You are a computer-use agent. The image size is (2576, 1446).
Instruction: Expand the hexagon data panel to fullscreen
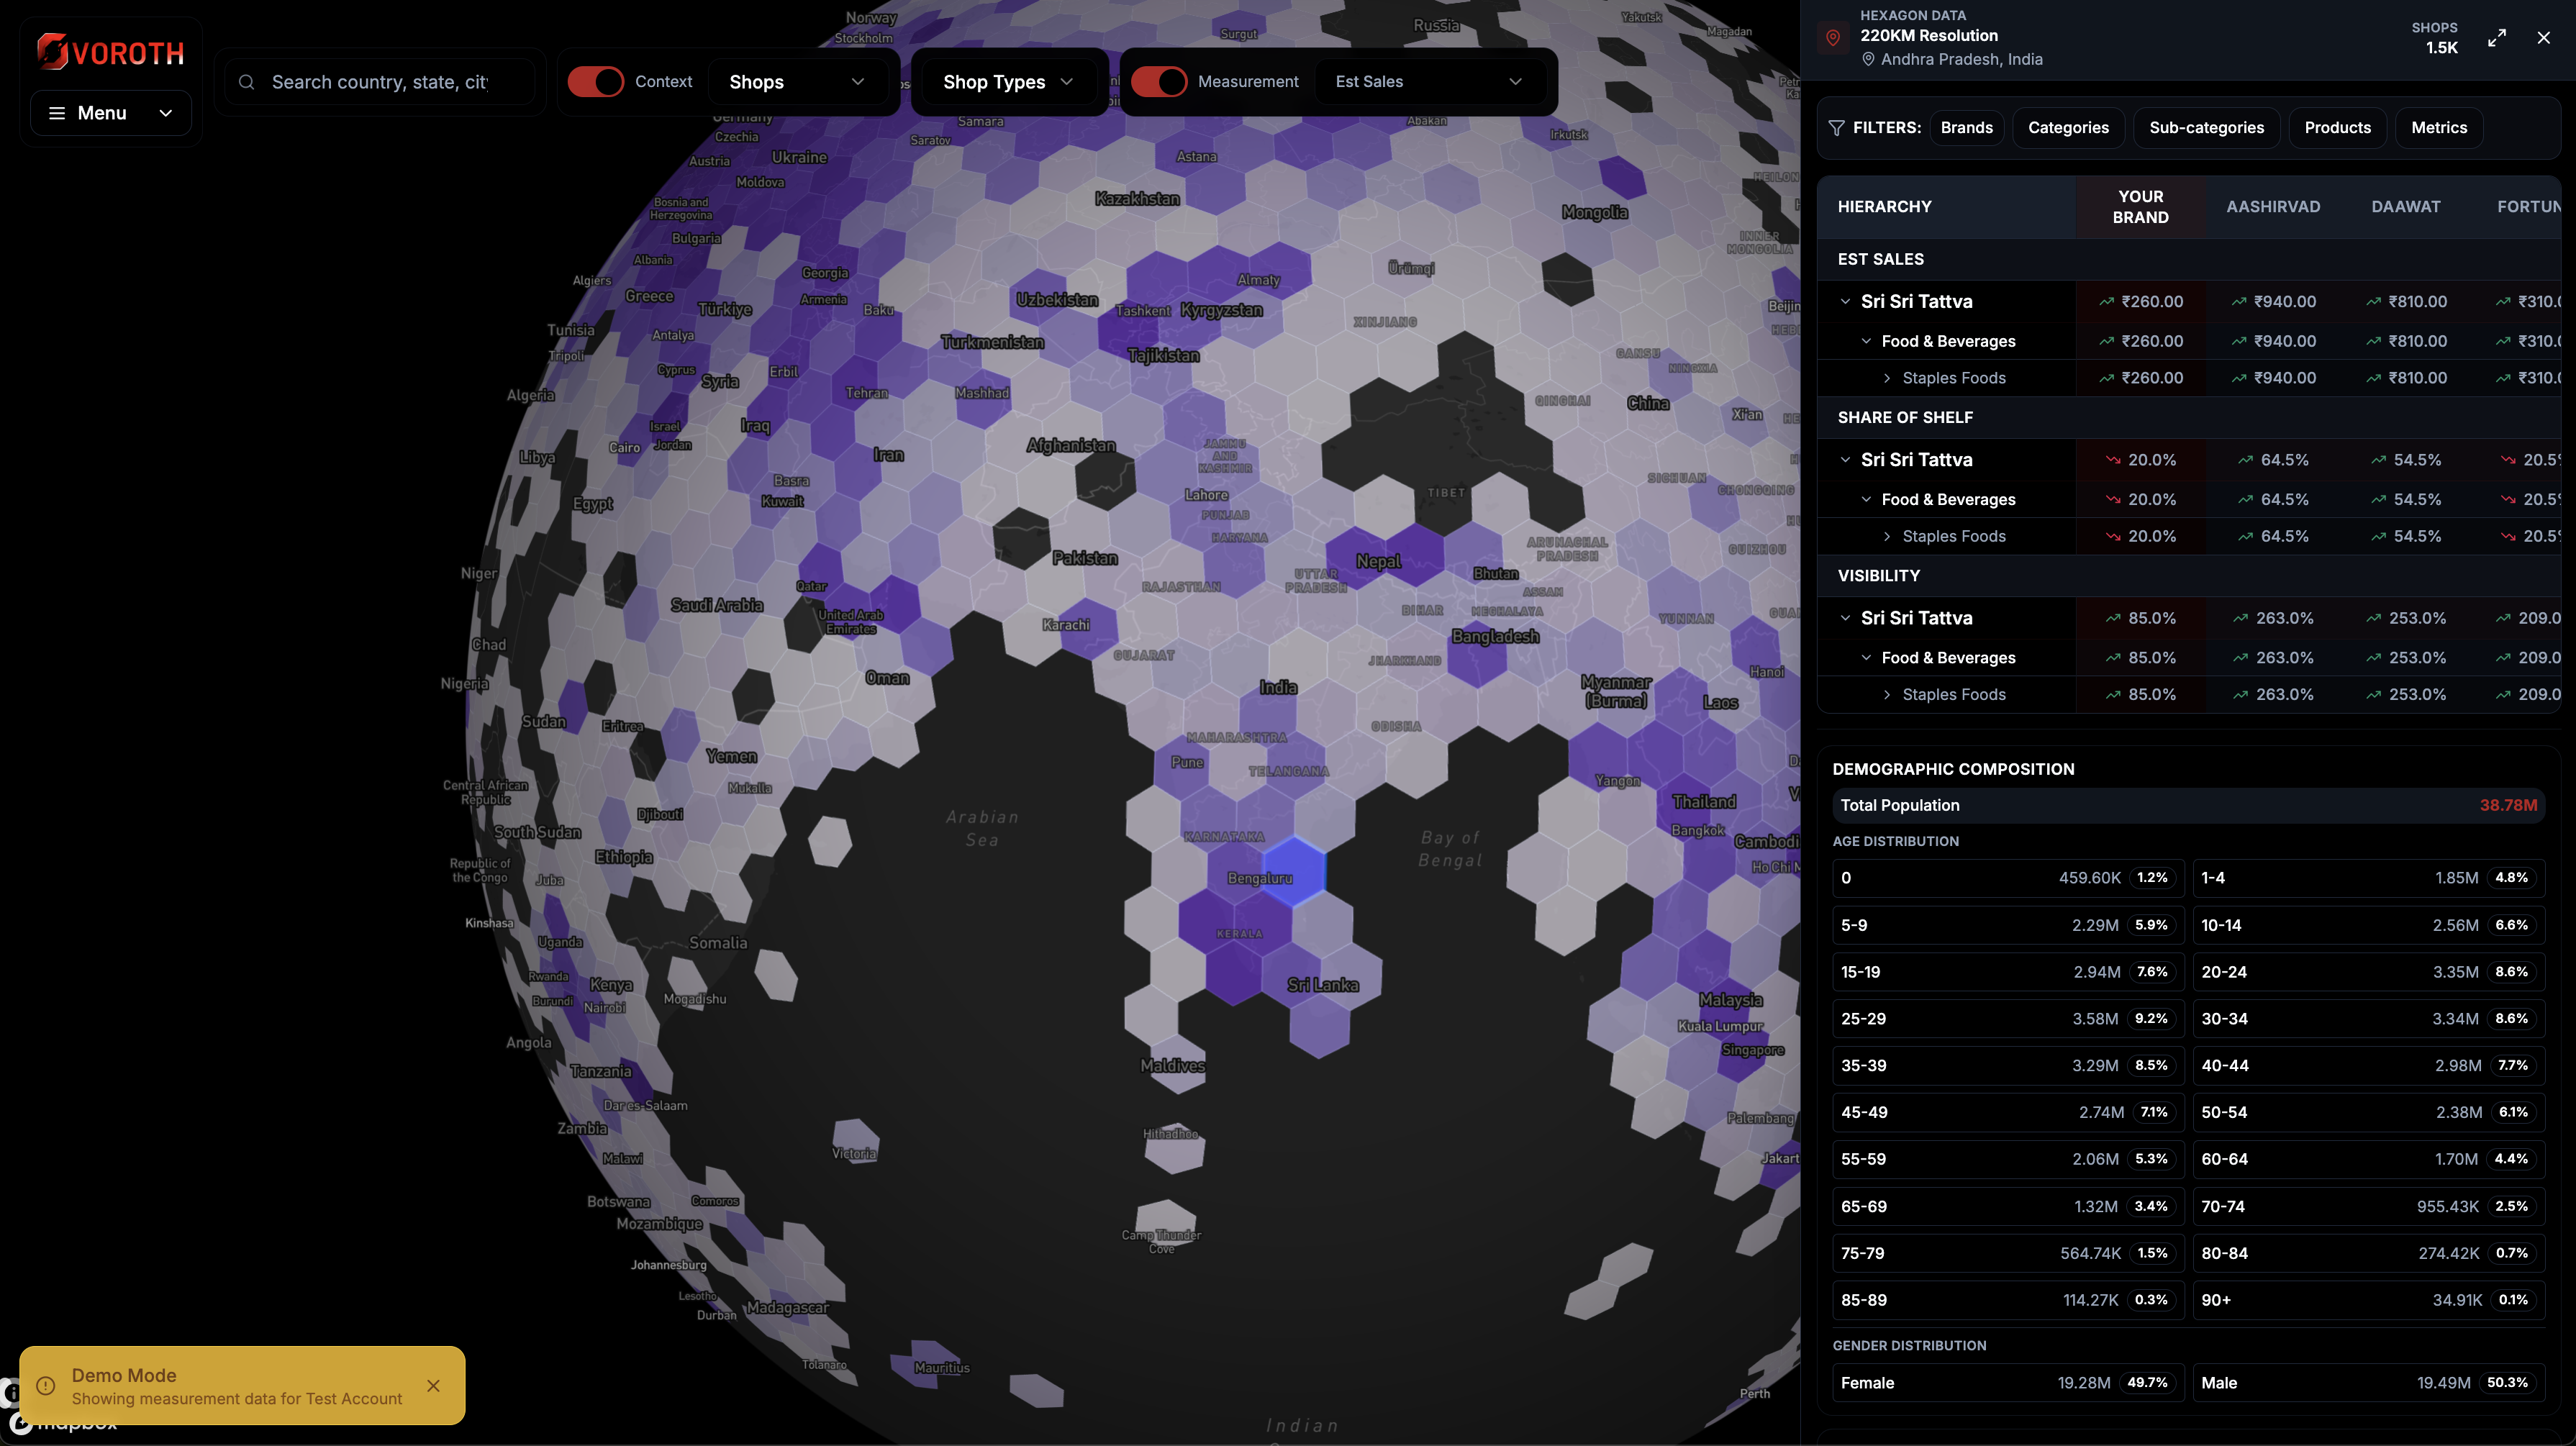click(2497, 37)
